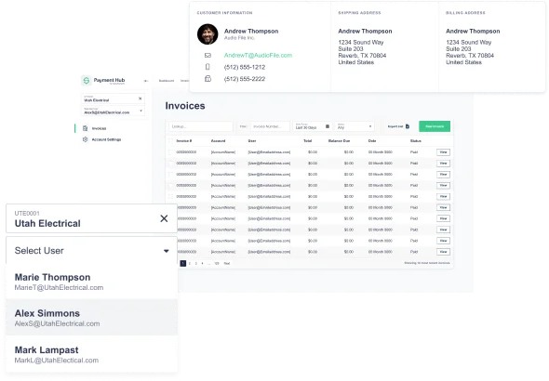This screenshot has width=549, height=381.
Task: Open Account Settings in the sidebar
Action: coord(106,139)
